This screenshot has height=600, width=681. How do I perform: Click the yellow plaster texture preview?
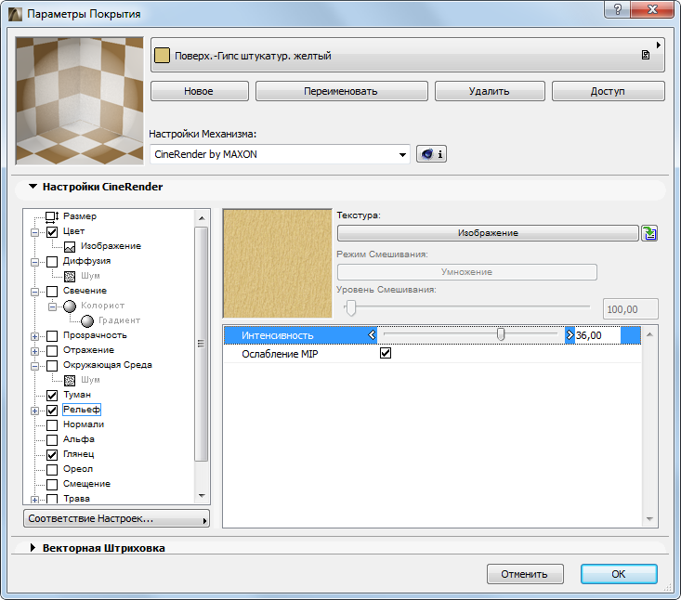pos(277,264)
